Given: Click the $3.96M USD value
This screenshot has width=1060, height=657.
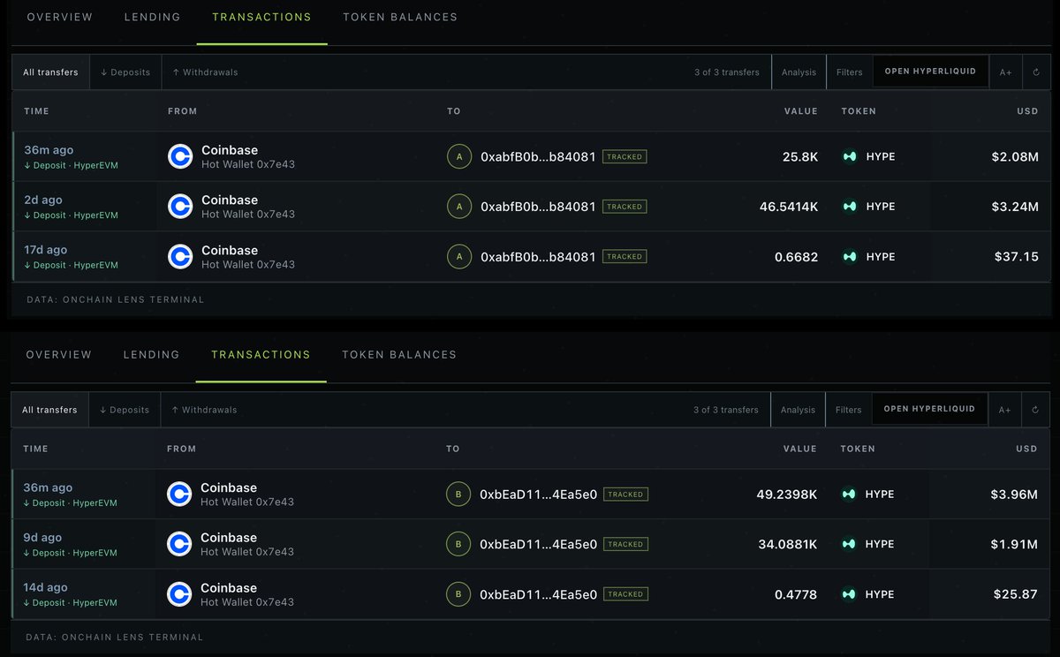Looking at the screenshot, I should pyautogui.click(x=1014, y=494).
